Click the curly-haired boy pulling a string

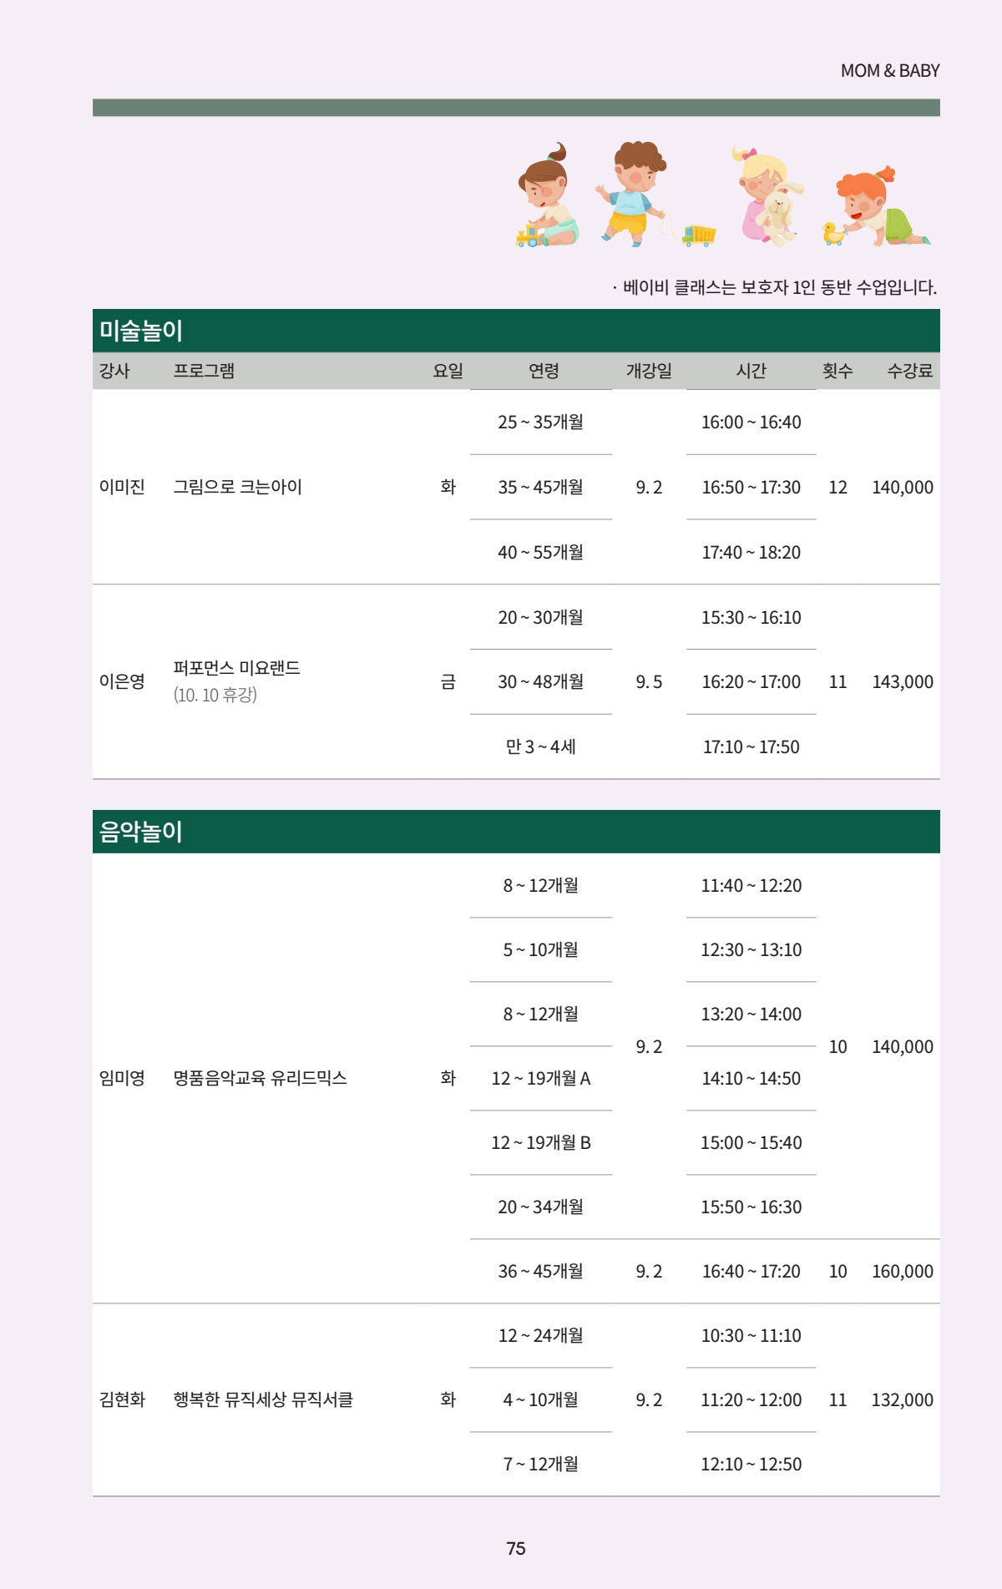point(633,194)
